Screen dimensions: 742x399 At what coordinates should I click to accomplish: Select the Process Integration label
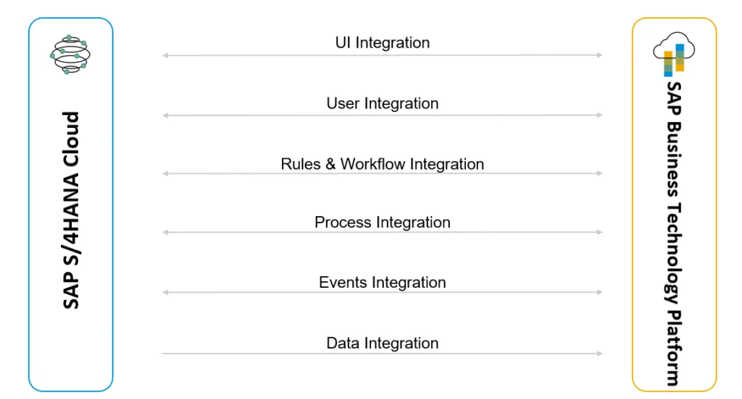(x=383, y=222)
